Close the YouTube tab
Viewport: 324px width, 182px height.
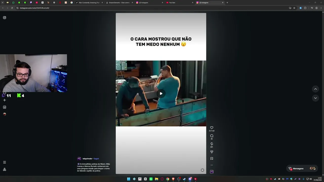pyautogui.click(x=193, y=3)
